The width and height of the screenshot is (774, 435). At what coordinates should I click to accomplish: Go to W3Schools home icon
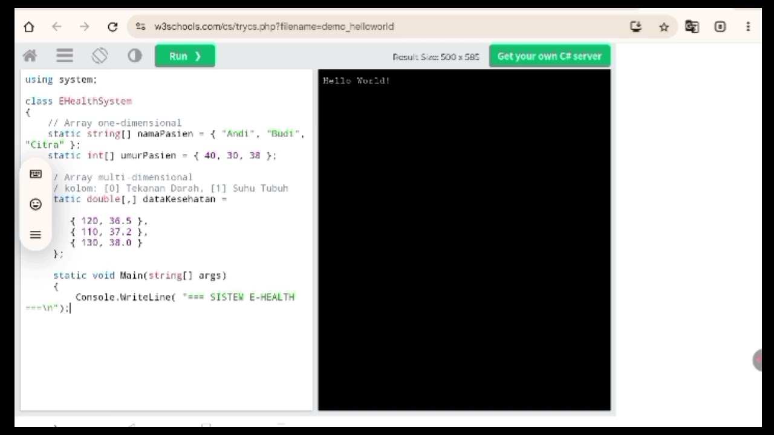point(30,56)
